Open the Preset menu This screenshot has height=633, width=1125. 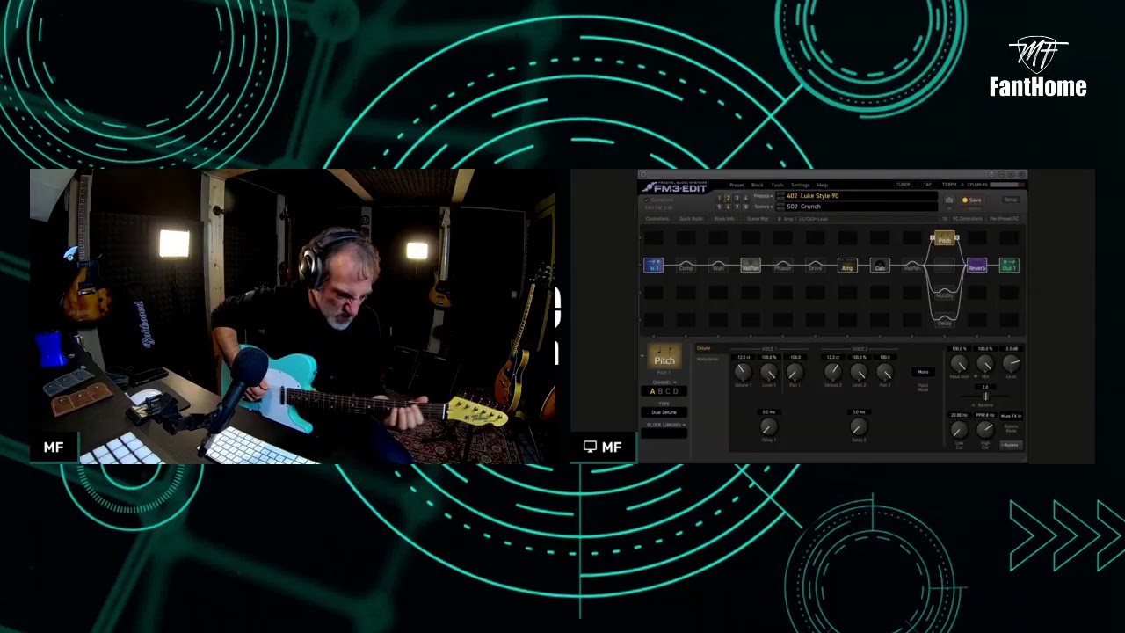coord(737,185)
